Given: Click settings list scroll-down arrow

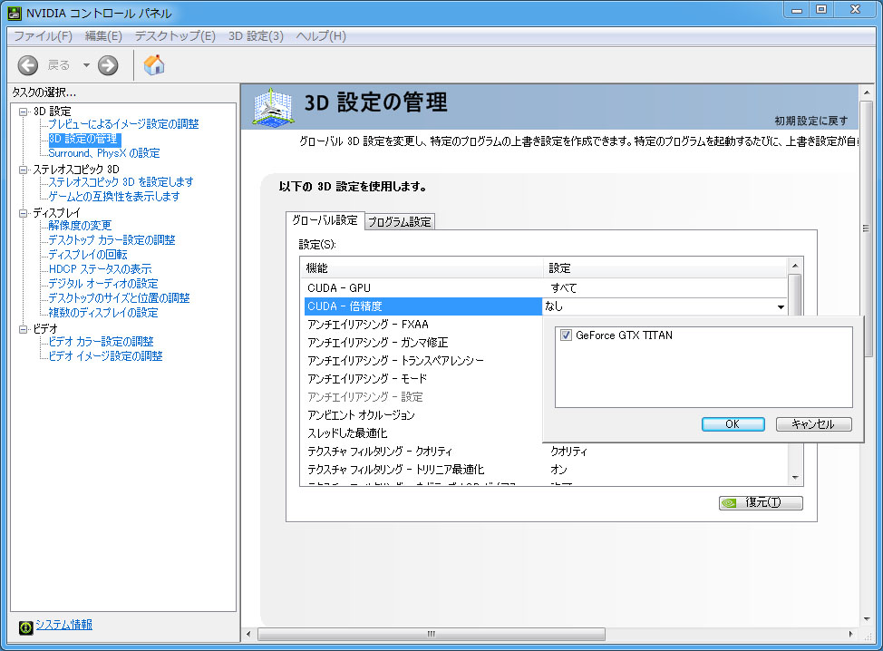Looking at the screenshot, I should pos(794,478).
